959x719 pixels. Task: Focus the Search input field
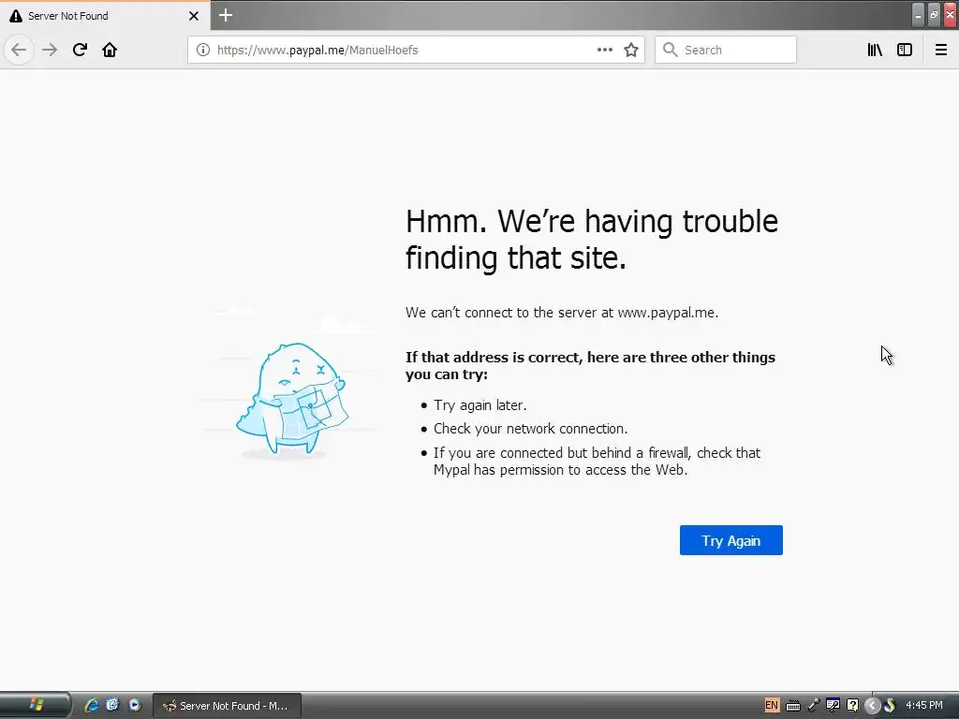coord(726,50)
